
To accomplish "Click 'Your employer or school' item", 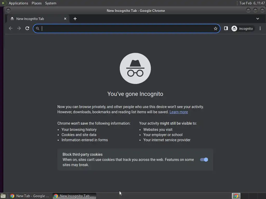I will pyautogui.click(x=163, y=135).
